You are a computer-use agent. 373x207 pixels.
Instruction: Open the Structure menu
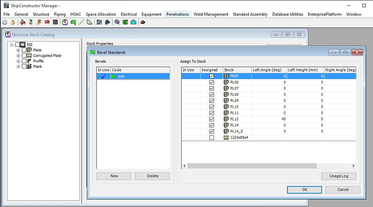point(41,14)
